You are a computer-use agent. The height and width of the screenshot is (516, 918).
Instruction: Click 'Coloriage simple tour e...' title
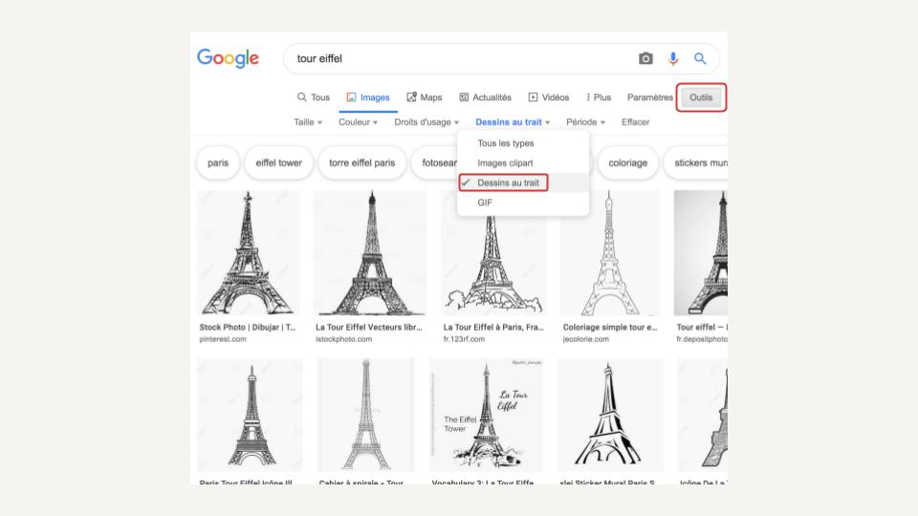coord(610,327)
